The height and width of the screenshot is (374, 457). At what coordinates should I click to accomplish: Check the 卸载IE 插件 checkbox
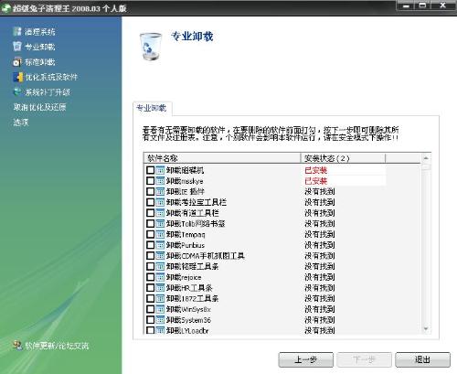[x=150, y=191]
